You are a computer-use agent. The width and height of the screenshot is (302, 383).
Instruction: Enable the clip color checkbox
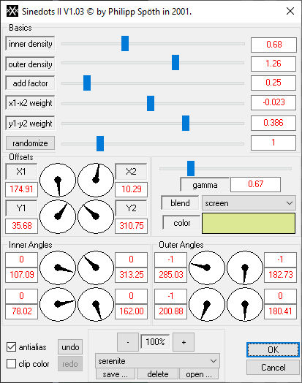11,364
